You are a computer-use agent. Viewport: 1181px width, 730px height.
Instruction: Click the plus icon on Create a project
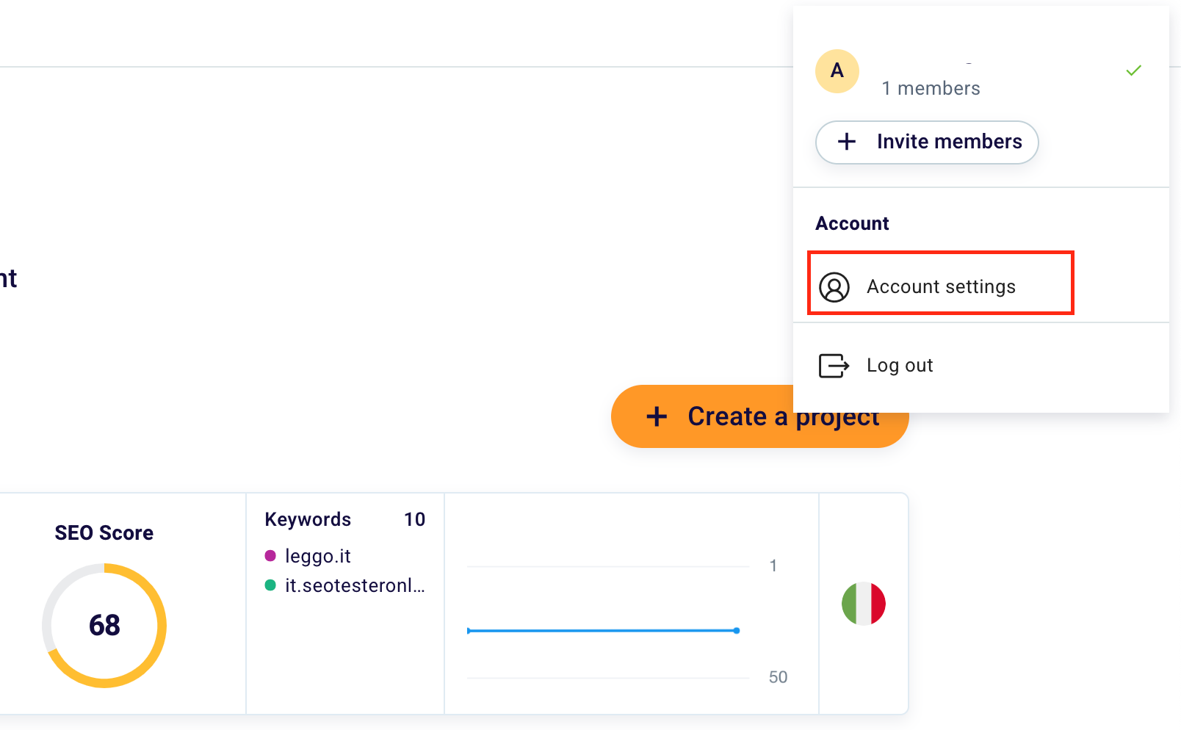(656, 416)
